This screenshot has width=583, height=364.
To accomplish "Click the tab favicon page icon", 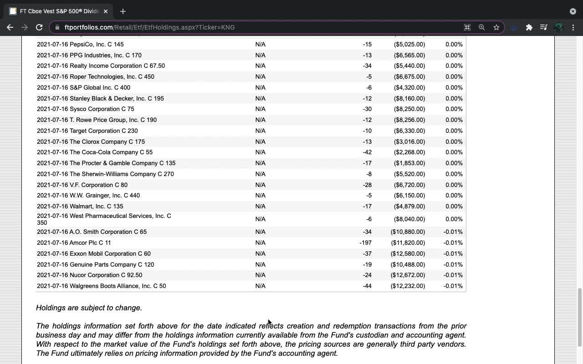I will click(x=13, y=11).
